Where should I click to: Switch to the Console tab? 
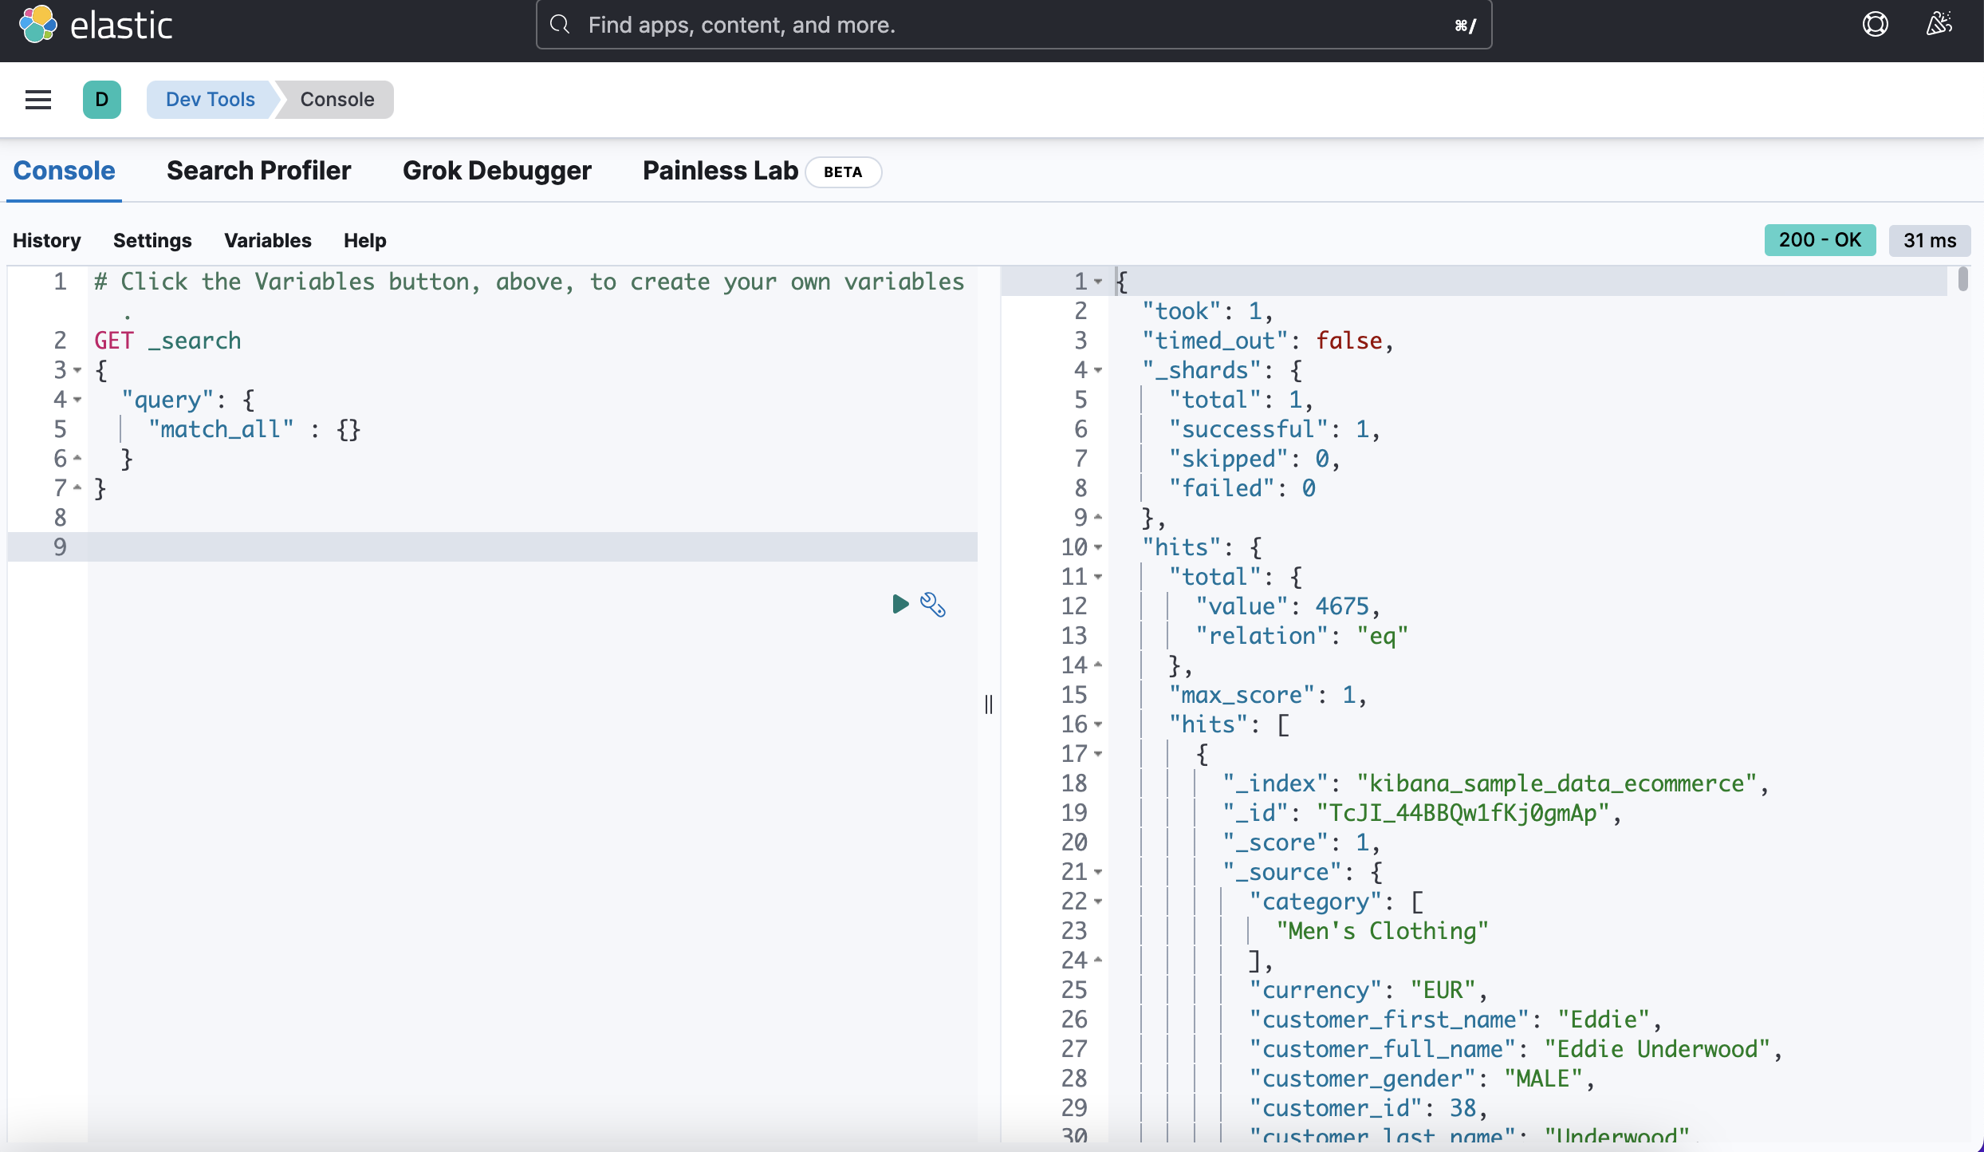coord(64,171)
